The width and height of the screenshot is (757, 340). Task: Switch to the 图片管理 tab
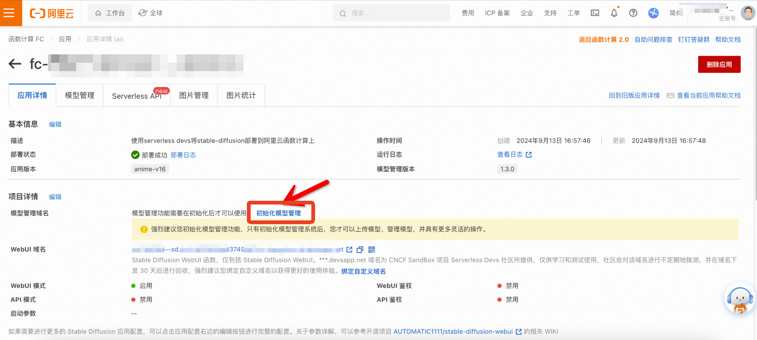(x=194, y=95)
